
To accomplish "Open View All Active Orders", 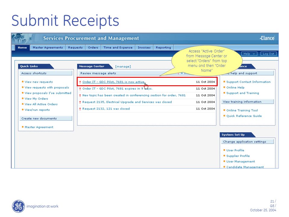I will click(41, 104).
